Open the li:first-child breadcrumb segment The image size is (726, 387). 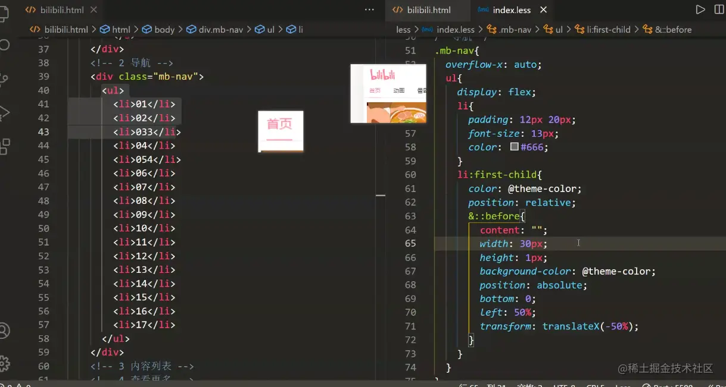pos(602,29)
